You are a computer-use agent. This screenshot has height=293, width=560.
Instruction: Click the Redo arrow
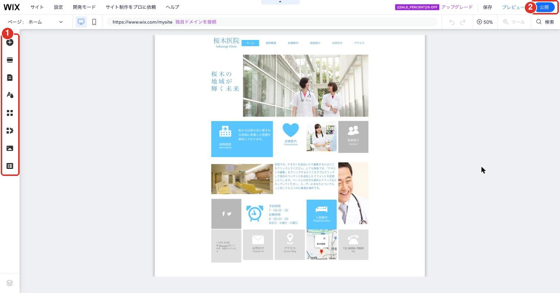(463, 22)
